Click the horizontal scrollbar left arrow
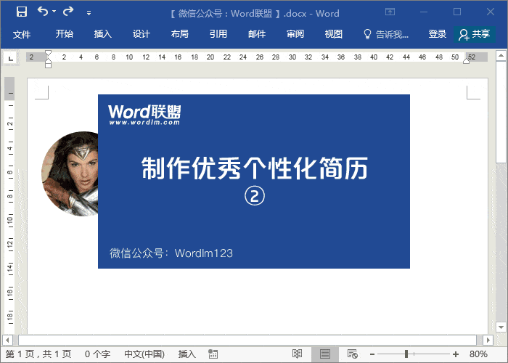This screenshot has width=508, height=363. click(x=7, y=340)
